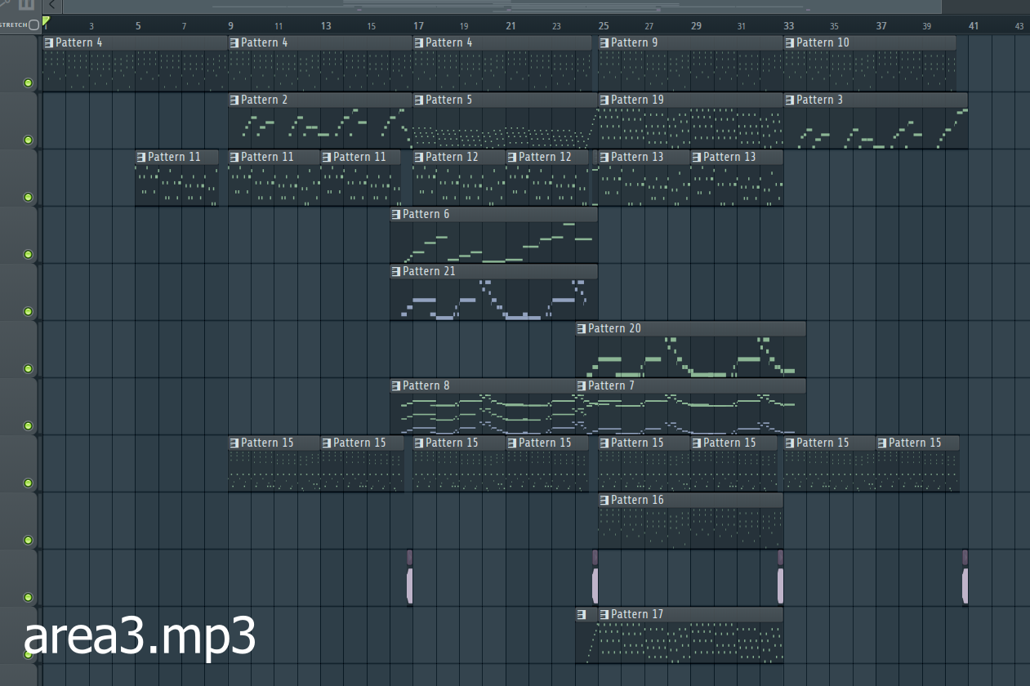
Task: Open dropdown of Pattern 12 clip at bar 21
Action: click(512, 157)
